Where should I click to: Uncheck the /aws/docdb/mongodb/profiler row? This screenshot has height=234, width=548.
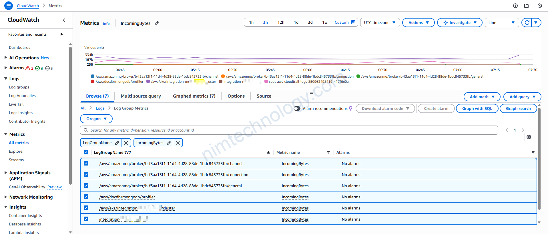[x=86, y=197]
